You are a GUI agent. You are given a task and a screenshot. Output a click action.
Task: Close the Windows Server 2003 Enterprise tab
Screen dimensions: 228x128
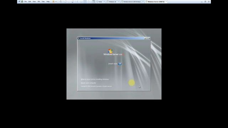(x=143, y=2)
